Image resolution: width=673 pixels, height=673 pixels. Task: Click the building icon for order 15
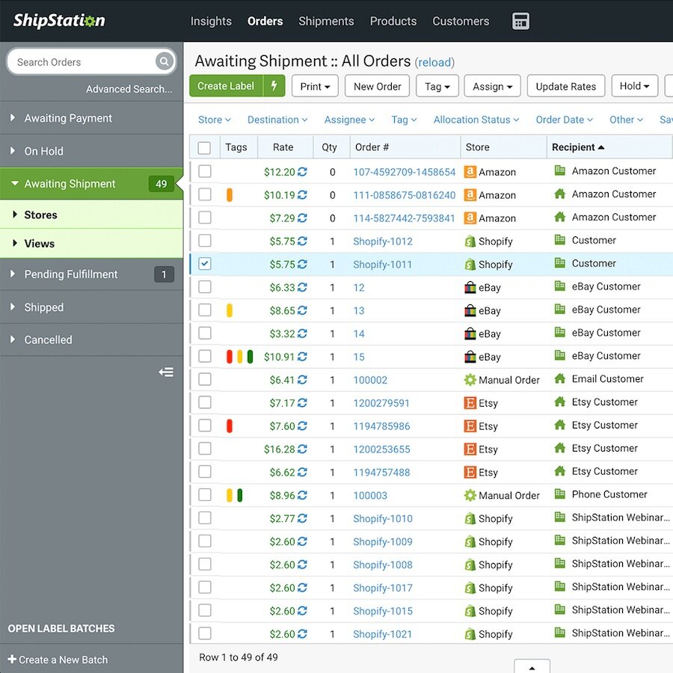559,355
